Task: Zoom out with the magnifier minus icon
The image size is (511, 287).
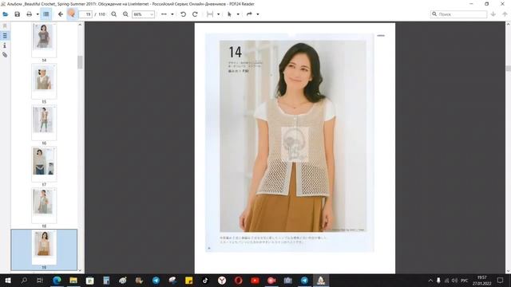Action: (x=113, y=14)
